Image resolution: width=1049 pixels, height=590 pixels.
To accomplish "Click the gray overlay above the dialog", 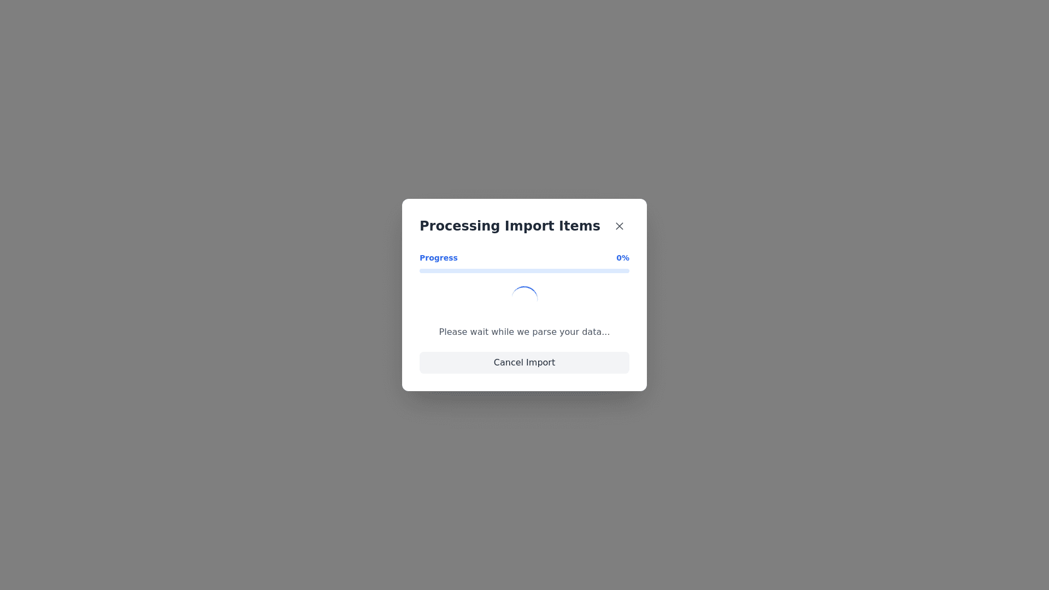I will tap(524, 98).
